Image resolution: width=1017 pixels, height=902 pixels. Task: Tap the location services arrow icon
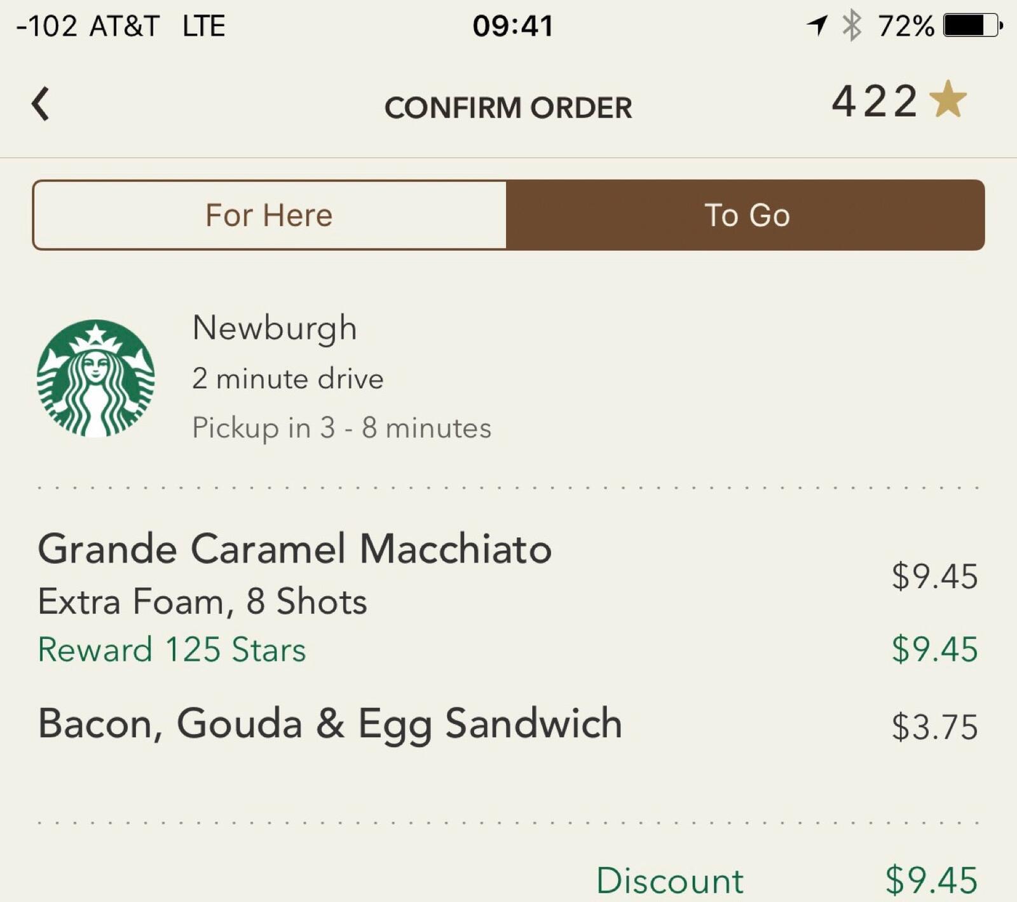[x=817, y=26]
